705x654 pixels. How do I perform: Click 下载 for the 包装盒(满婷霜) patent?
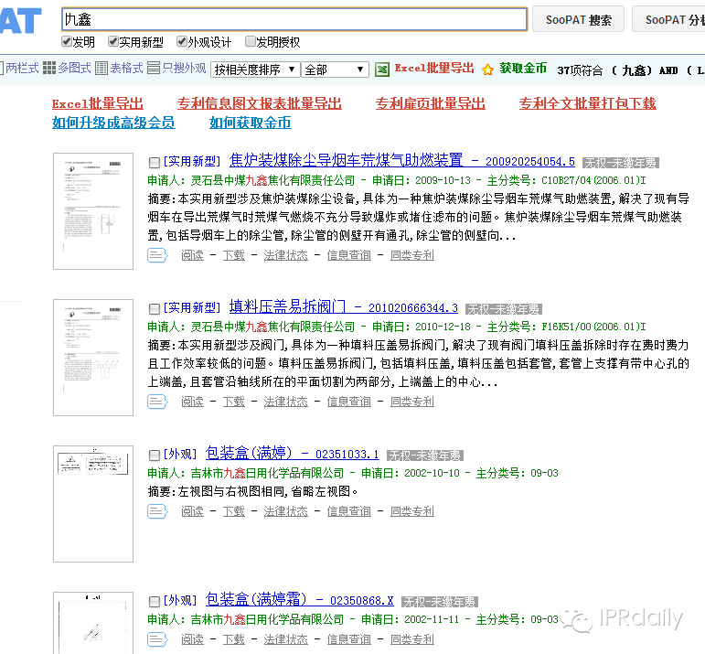click(x=234, y=639)
